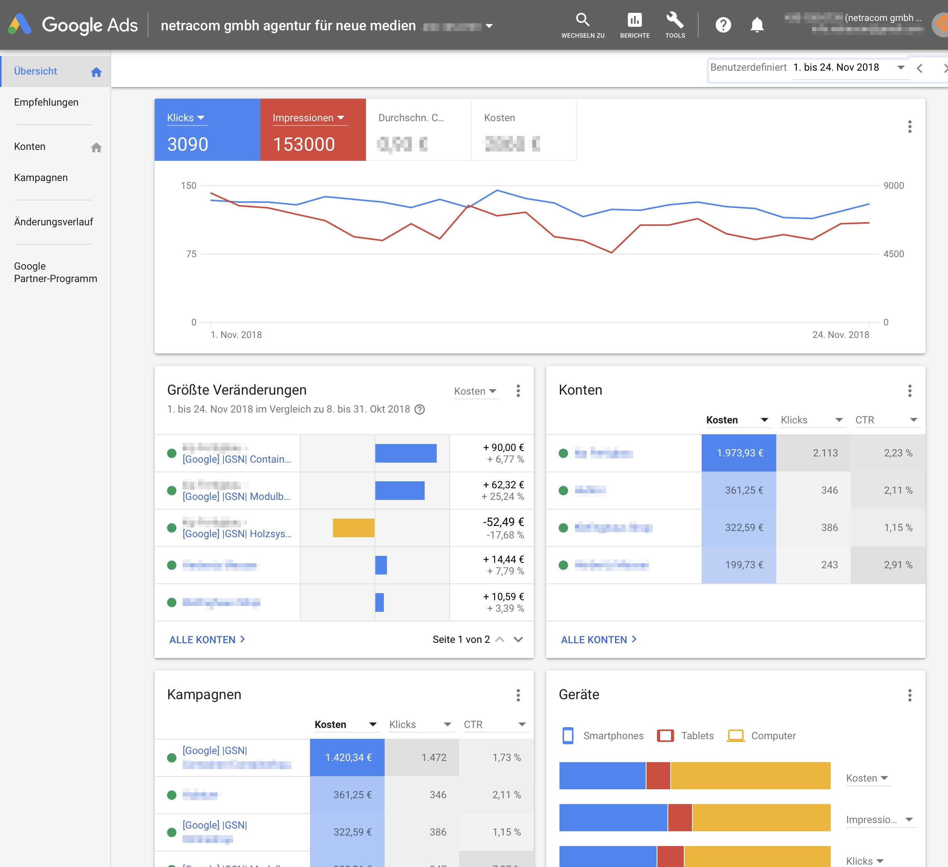Click the Computer legend icon
The image size is (948, 867).
(x=735, y=736)
